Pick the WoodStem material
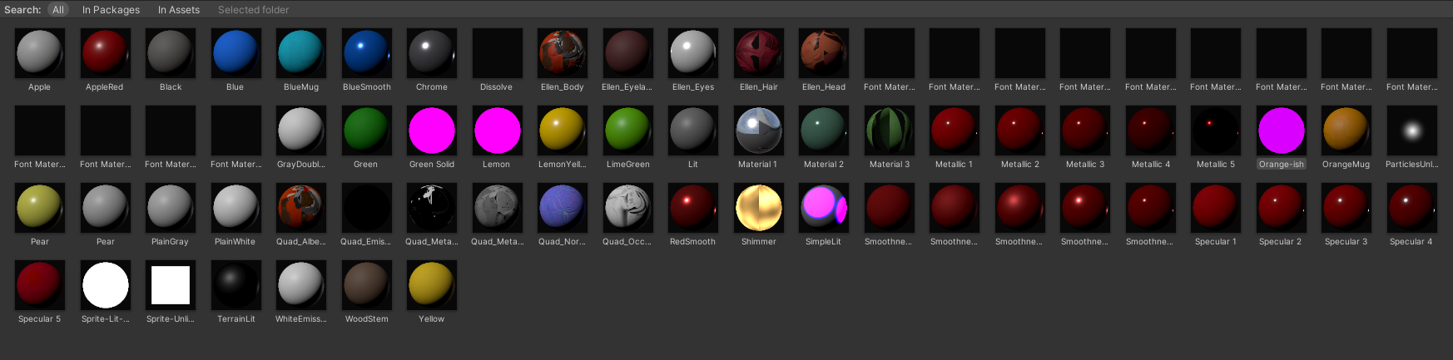 point(366,285)
